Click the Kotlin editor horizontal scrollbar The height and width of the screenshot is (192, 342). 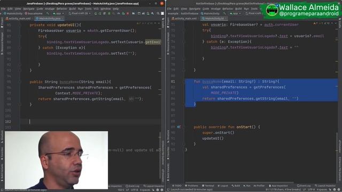pyautogui.click(x=239, y=182)
